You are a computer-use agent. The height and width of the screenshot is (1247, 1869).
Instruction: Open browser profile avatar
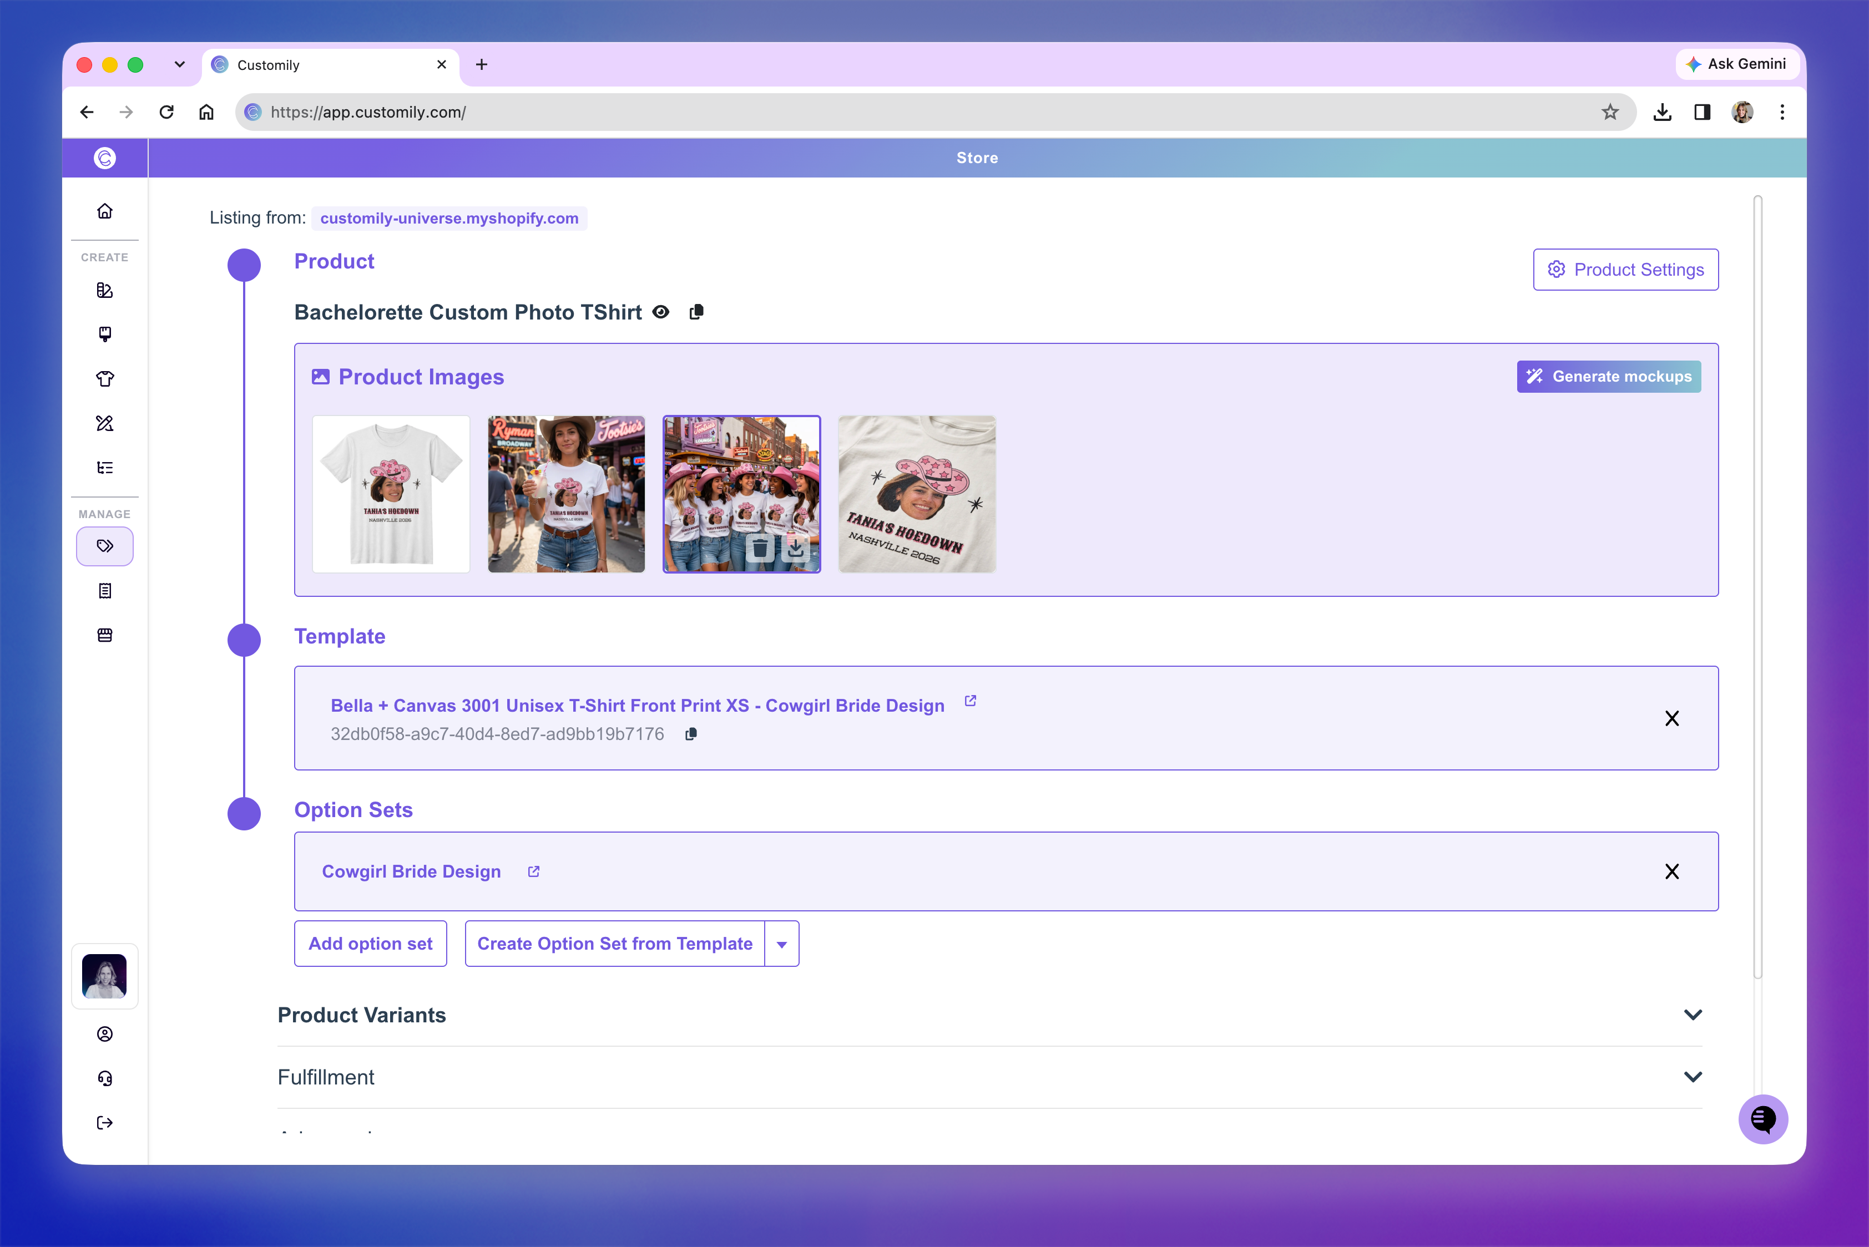1742,112
